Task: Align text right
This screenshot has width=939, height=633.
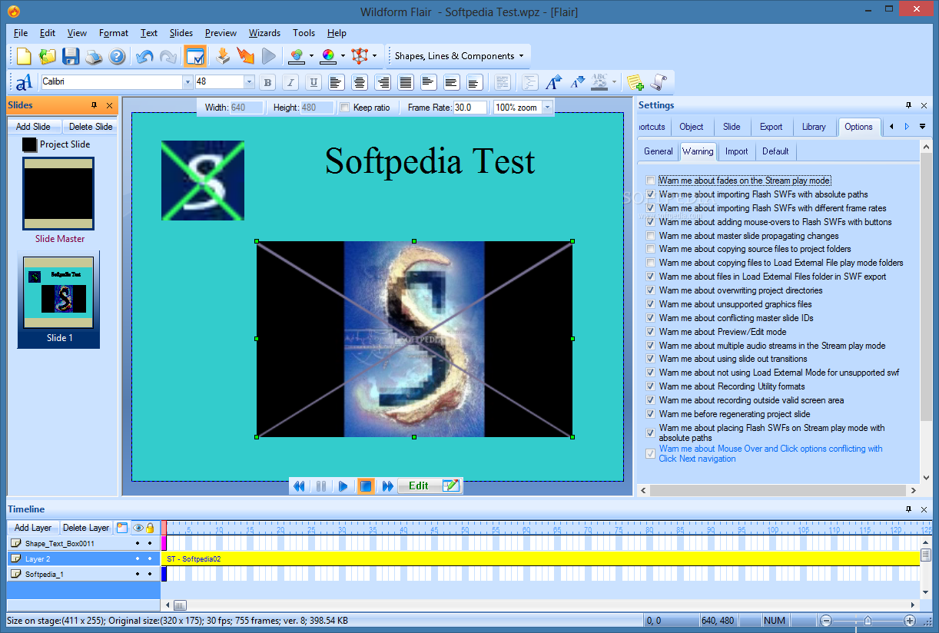Action: [383, 82]
